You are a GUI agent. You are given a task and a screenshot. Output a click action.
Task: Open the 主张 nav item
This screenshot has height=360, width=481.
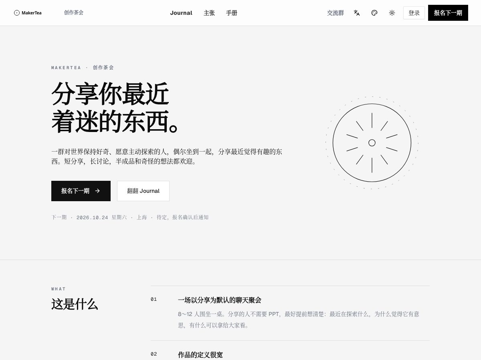click(209, 13)
